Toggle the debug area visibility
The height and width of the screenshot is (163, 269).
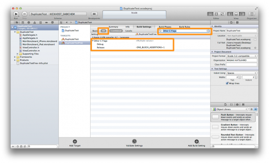coord(236,14)
